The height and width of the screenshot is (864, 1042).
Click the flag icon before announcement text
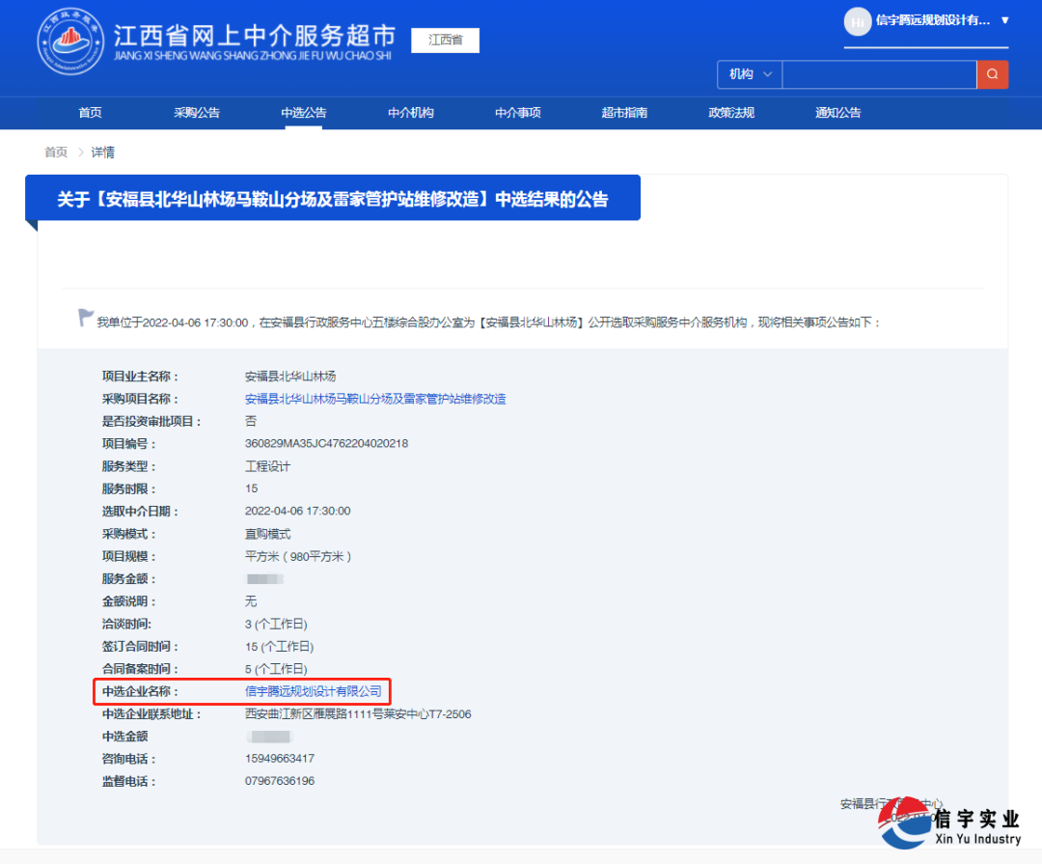coord(86,318)
